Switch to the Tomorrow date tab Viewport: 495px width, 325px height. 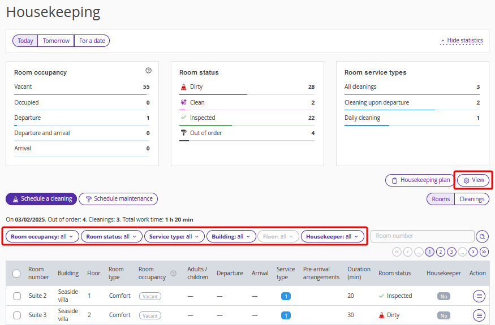pyautogui.click(x=56, y=41)
